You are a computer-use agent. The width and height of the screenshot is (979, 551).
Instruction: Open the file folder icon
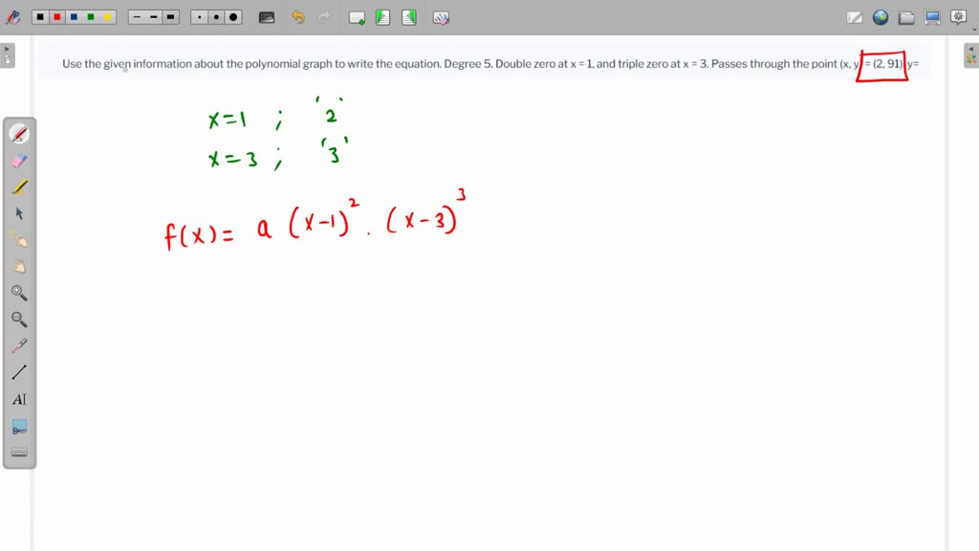(905, 16)
